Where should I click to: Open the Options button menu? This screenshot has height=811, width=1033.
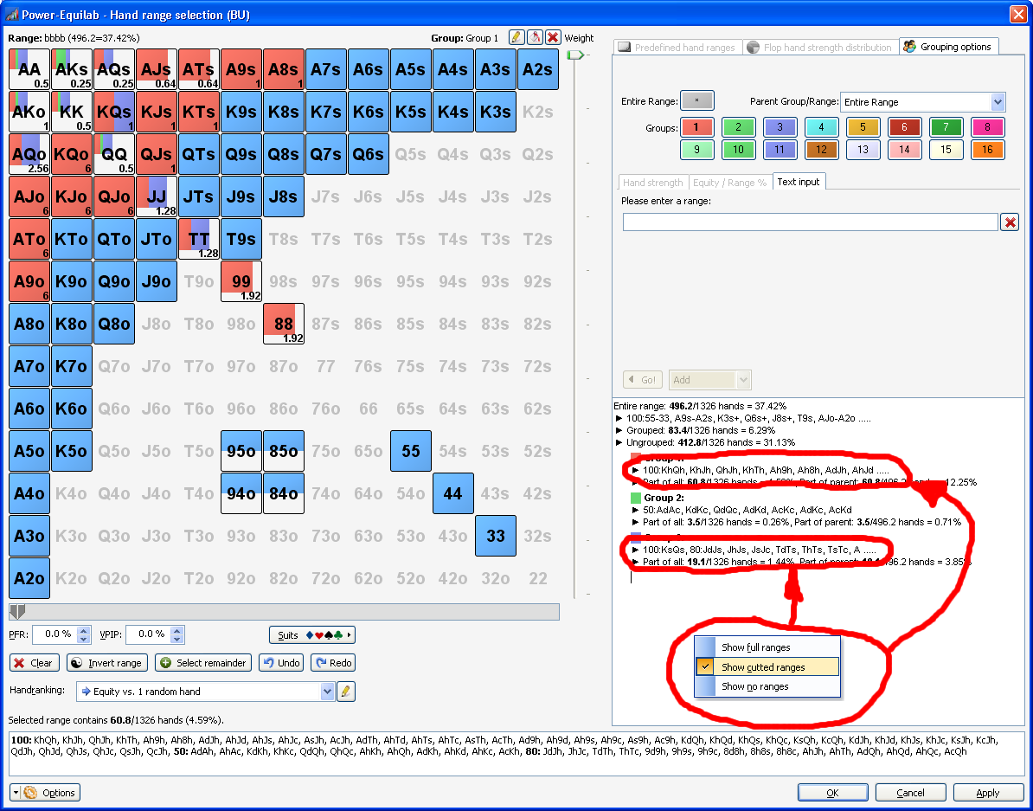point(45,793)
